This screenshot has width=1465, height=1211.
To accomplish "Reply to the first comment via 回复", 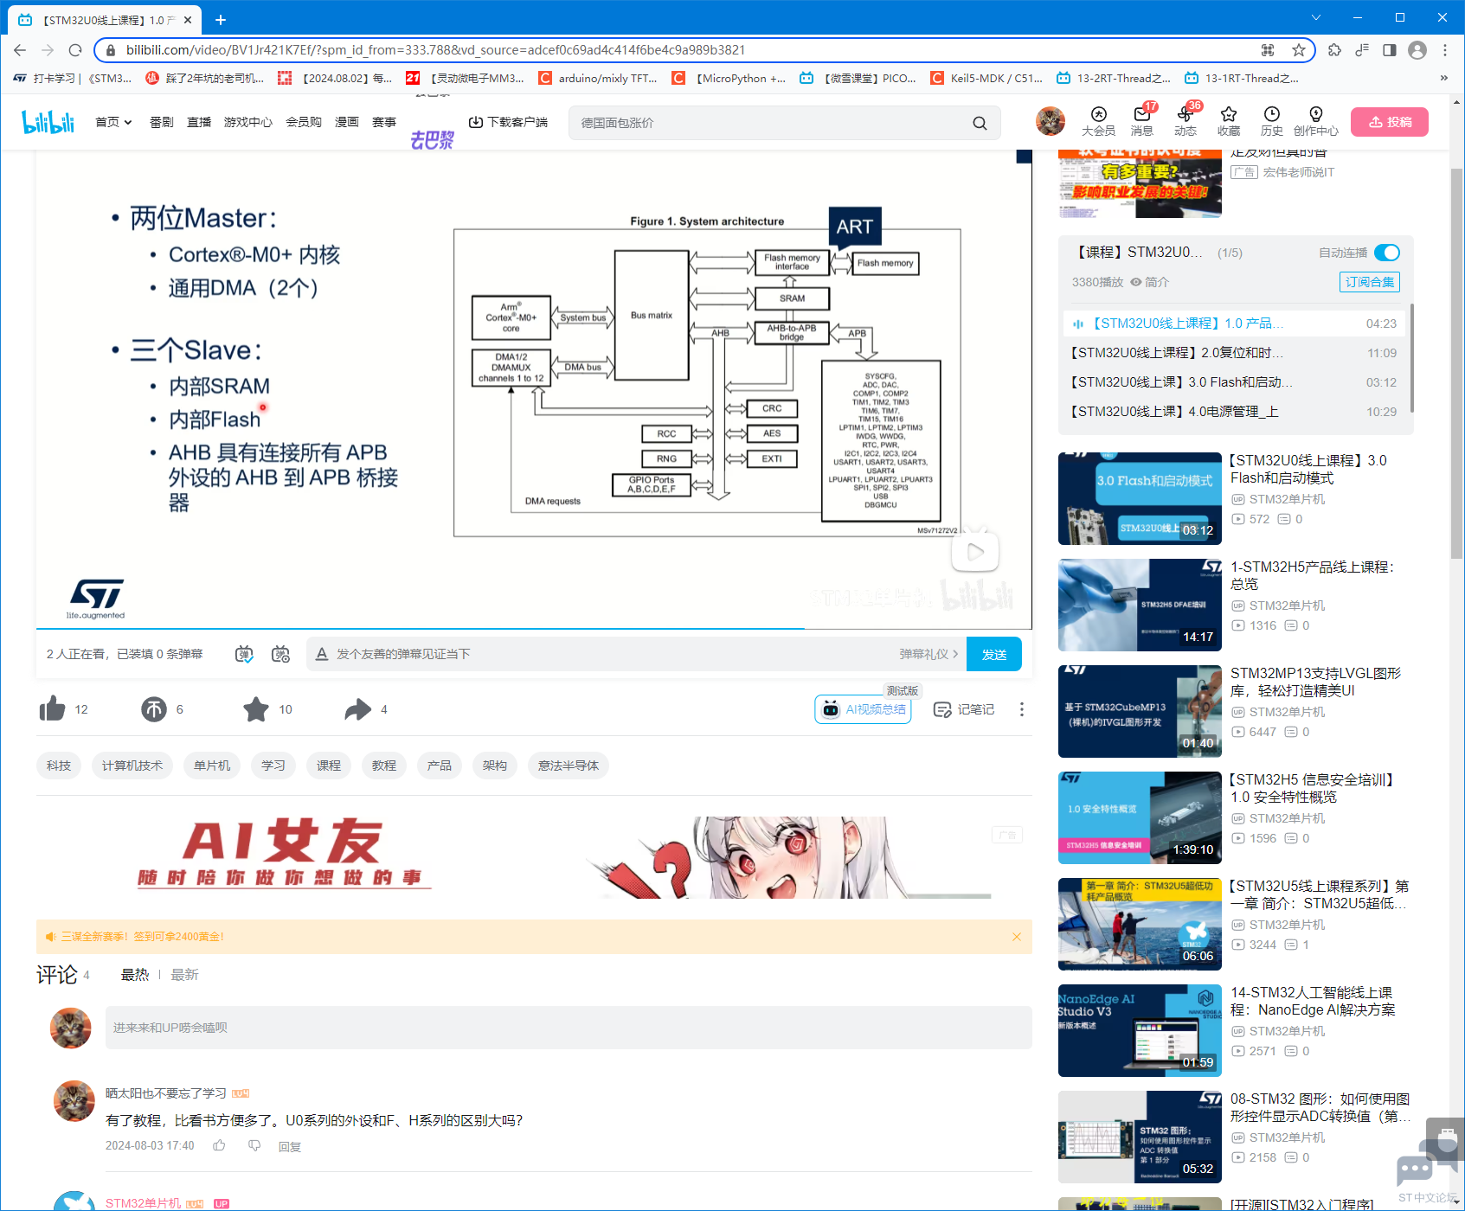I will tap(290, 1147).
